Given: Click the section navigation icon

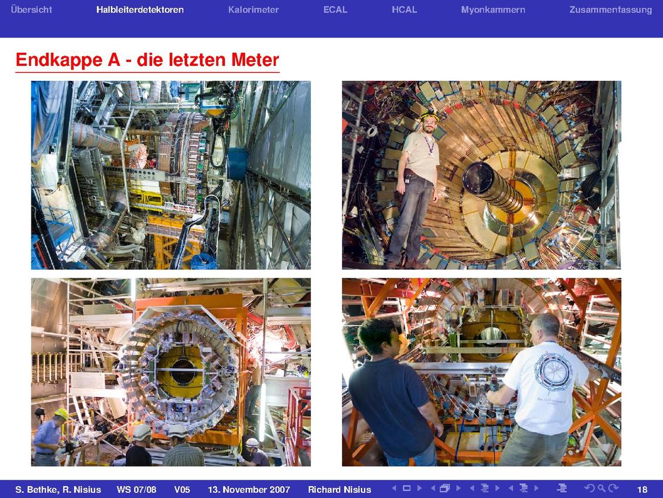Looking at the screenshot, I should click(x=523, y=488).
